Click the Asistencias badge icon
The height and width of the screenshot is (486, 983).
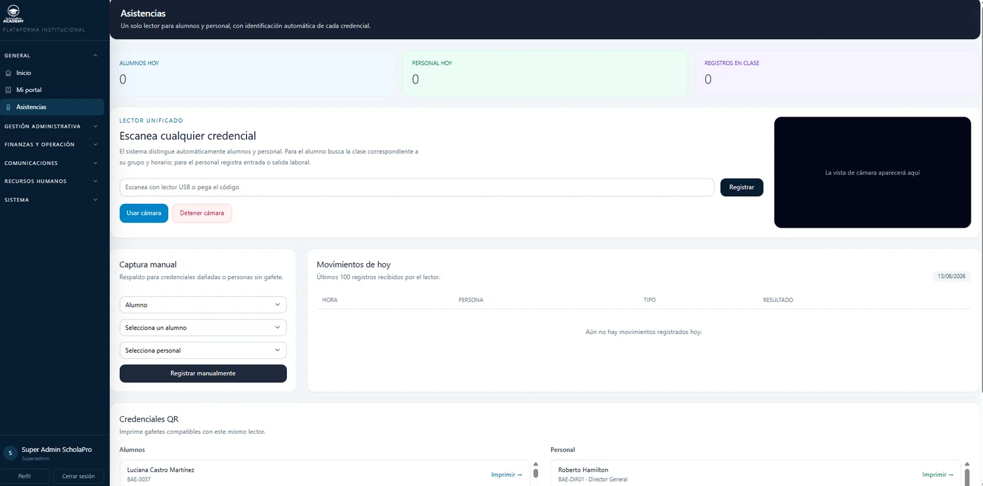coord(8,107)
